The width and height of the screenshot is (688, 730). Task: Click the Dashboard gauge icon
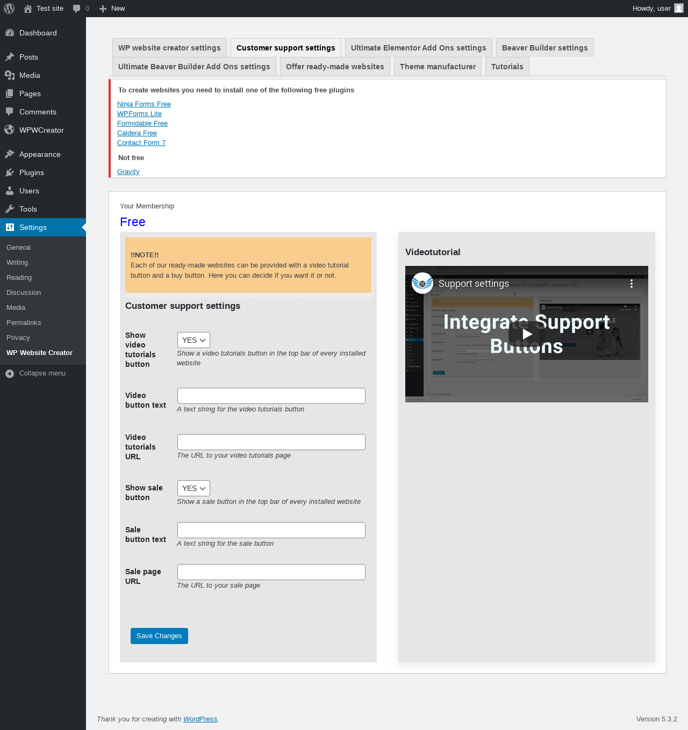point(10,33)
